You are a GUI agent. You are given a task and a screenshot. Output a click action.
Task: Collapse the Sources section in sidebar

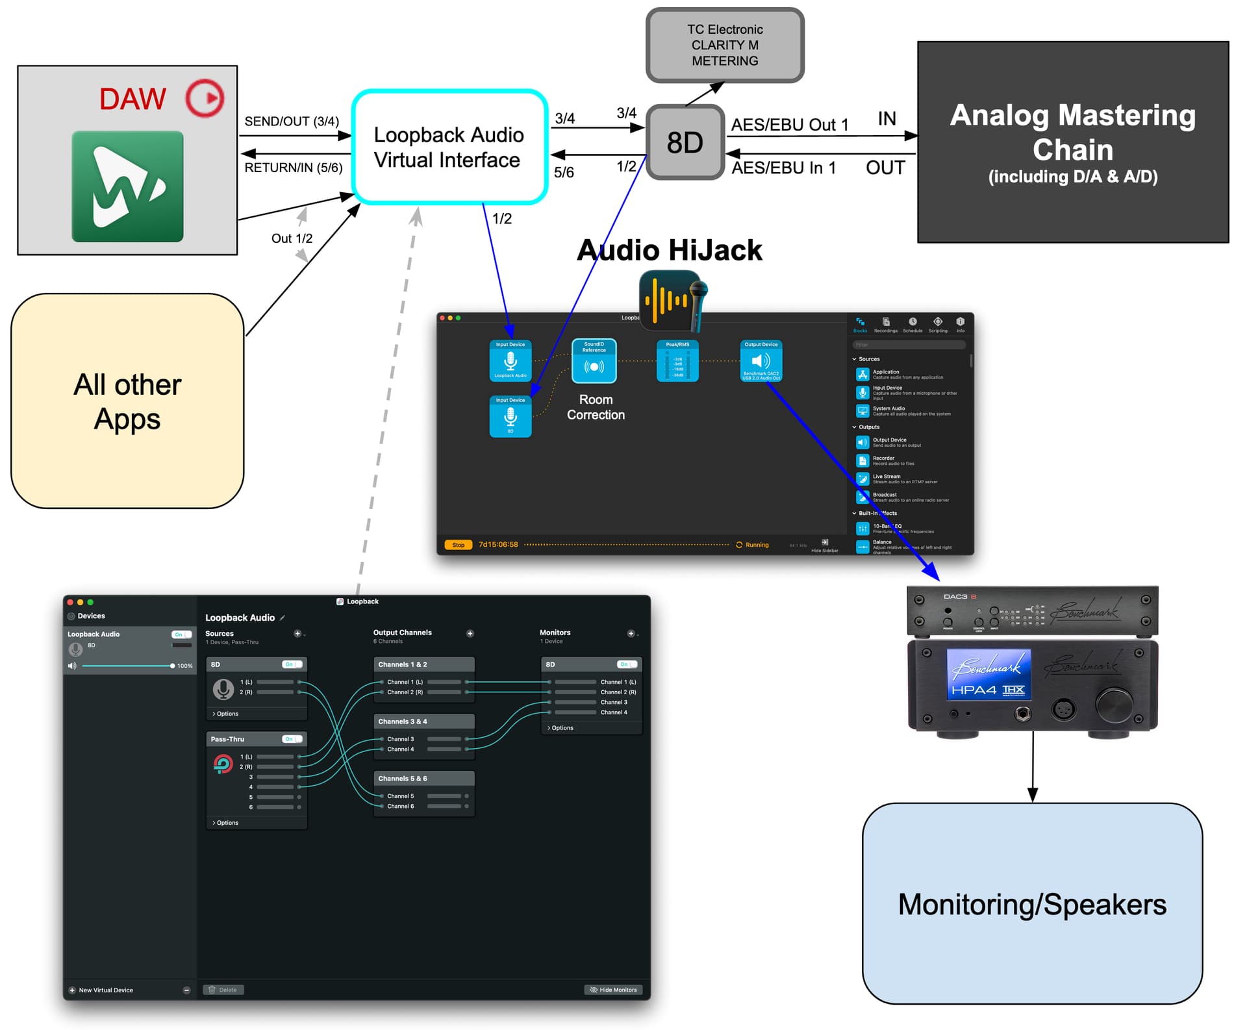[x=854, y=359]
